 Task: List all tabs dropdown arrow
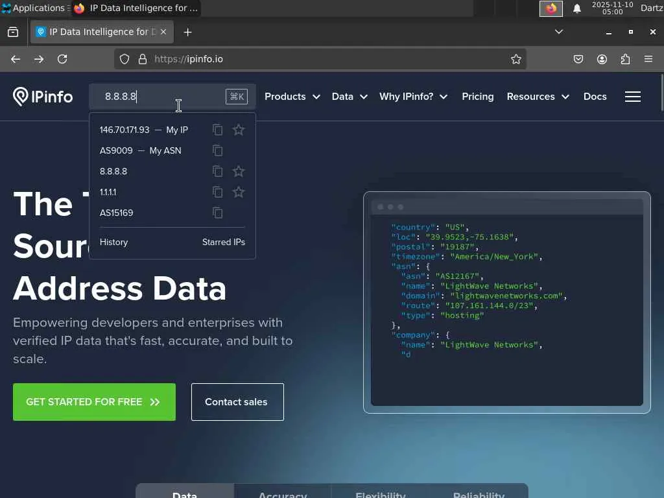coord(559,32)
